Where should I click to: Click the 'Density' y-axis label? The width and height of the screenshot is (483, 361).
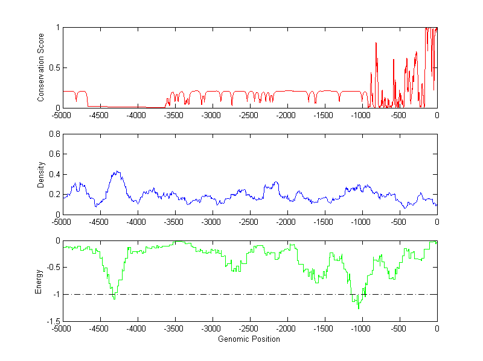41,174
